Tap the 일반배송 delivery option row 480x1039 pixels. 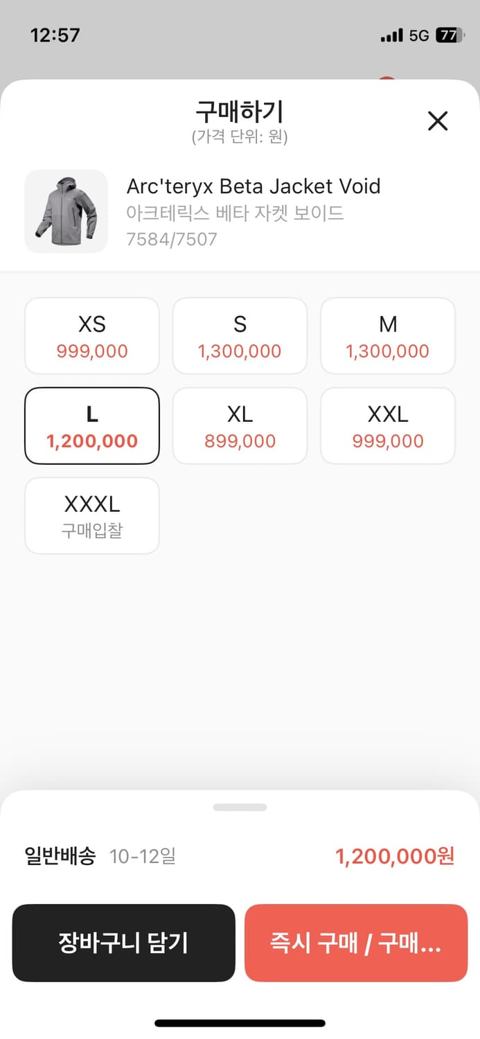click(100, 857)
